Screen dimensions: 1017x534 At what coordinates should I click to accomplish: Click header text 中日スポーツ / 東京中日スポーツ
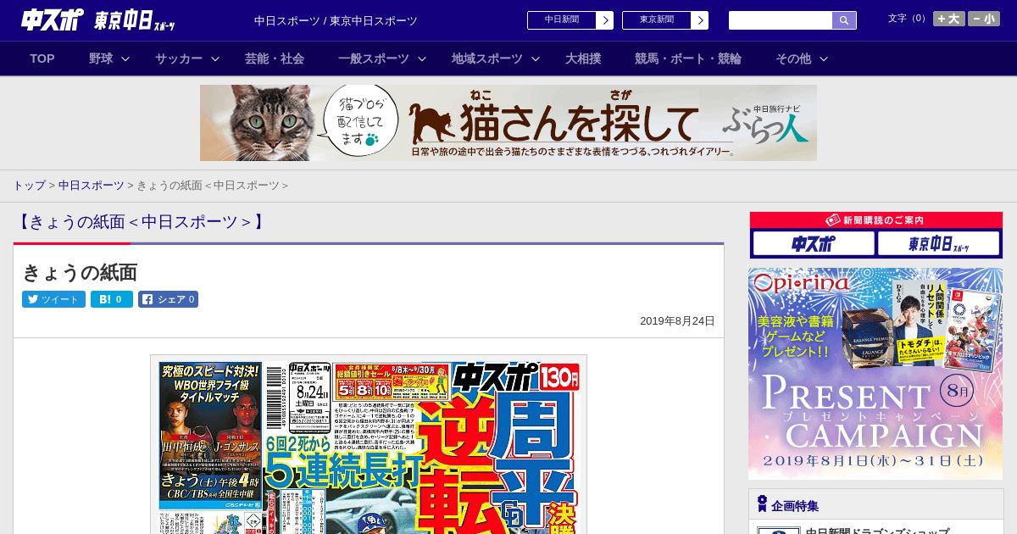336,20
